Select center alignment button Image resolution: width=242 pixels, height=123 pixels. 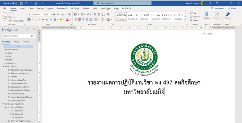pos(80,20)
